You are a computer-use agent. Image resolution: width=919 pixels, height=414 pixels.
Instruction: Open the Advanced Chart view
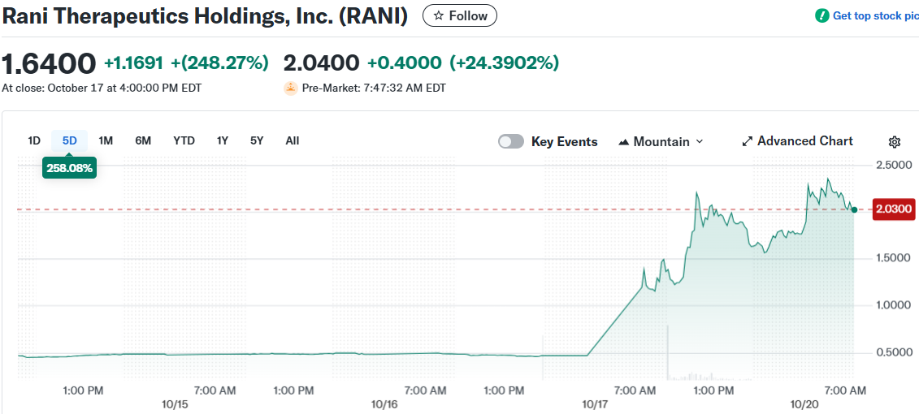tap(804, 141)
